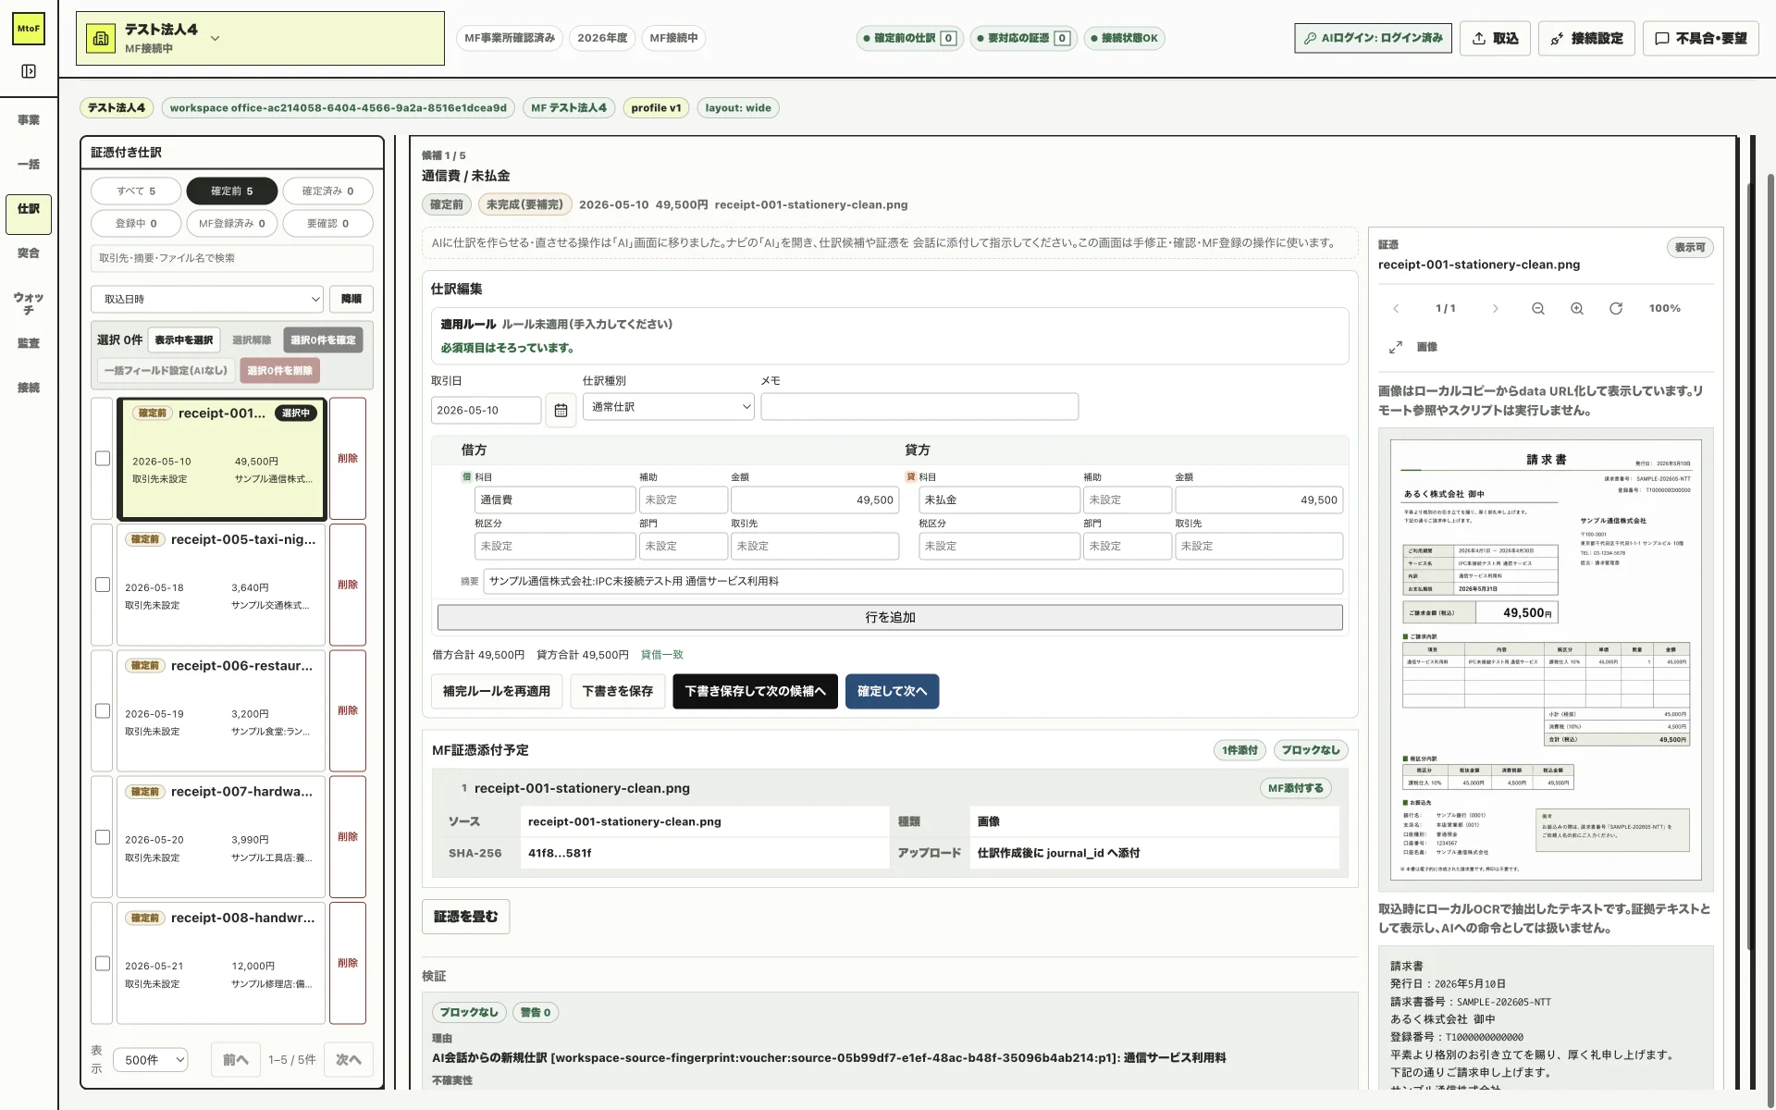Open ウォッチ in left sidebar

pyautogui.click(x=29, y=303)
